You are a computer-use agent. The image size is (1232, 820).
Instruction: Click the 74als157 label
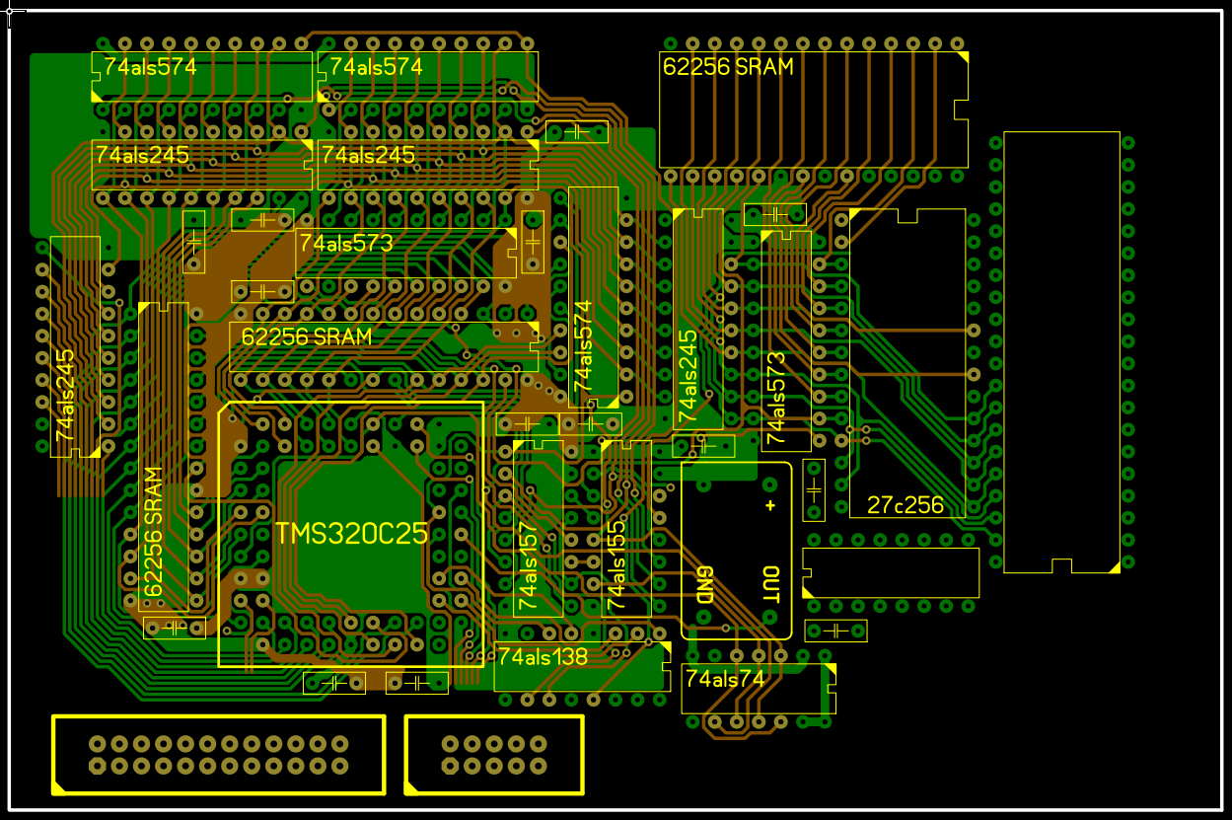point(529,564)
